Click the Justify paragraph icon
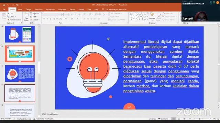 (95, 19)
